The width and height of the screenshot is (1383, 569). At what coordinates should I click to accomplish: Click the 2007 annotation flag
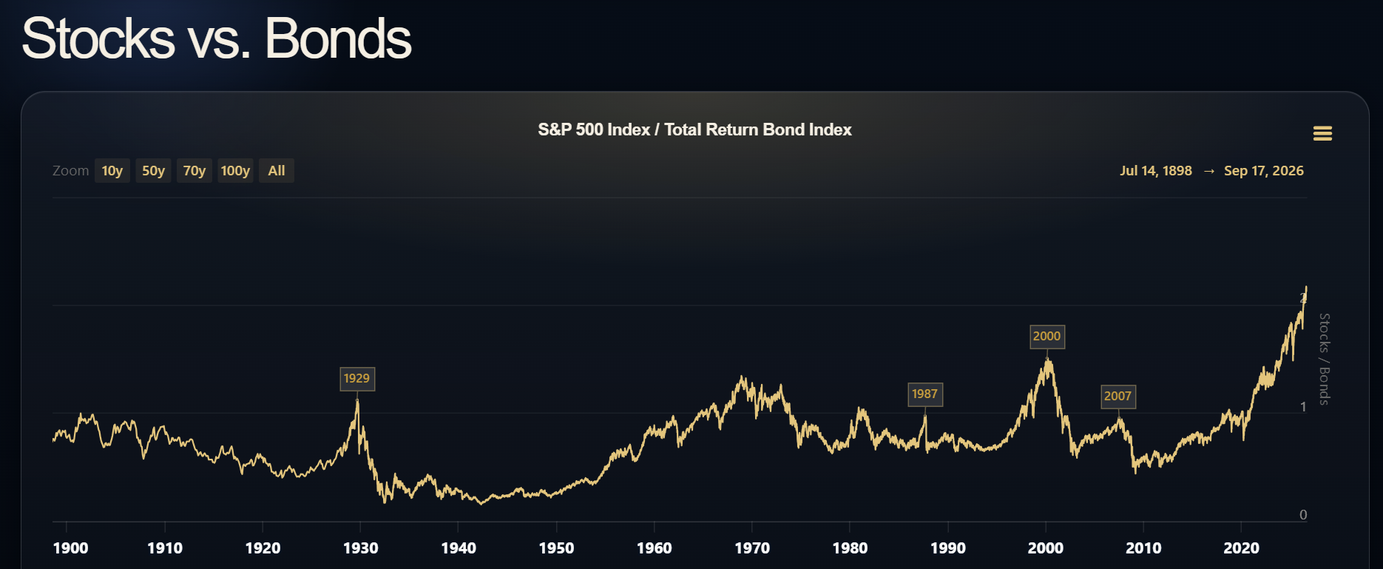pos(1117,397)
